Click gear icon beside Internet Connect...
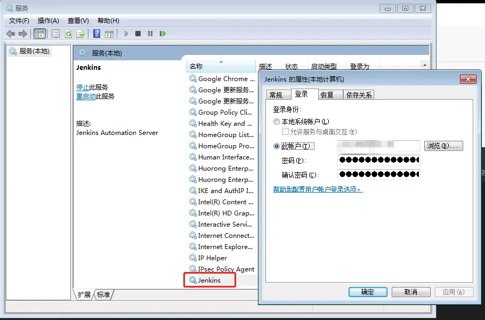This screenshot has width=485, height=320. (x=193, y=236)
